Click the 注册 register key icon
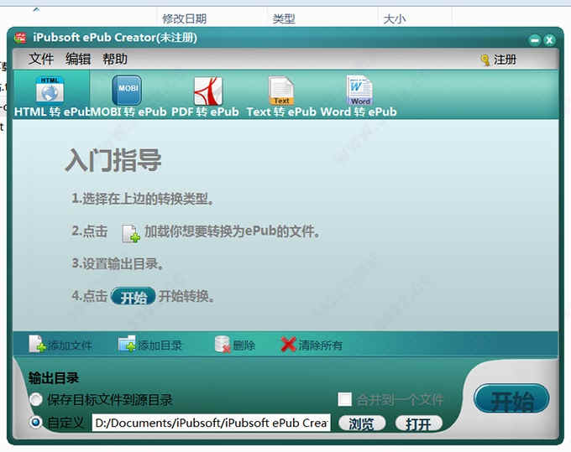Viewport: 571px width, 452px height. tap(485, 60)
